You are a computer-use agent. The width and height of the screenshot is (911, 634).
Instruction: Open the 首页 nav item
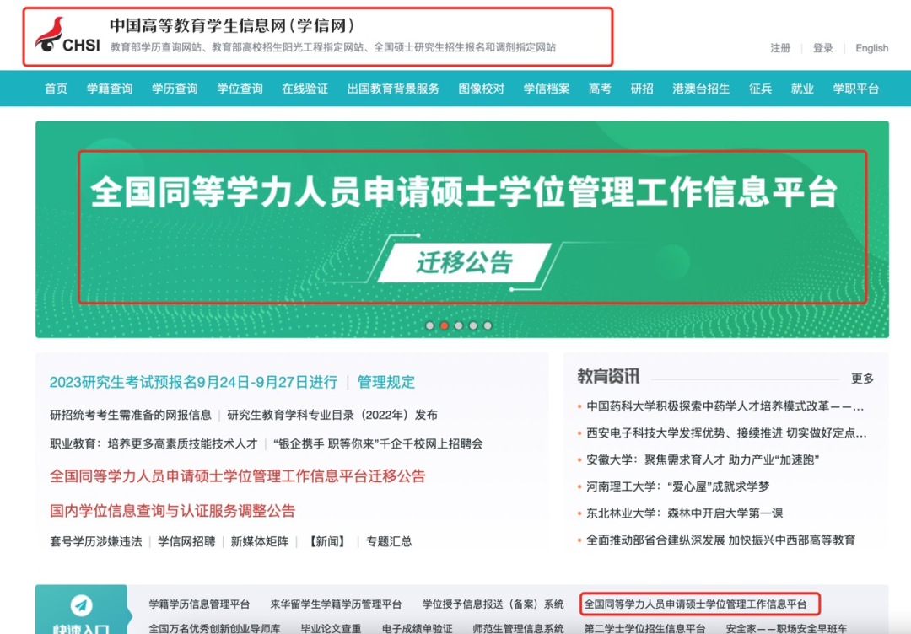pyautogui.click(x=57, y=89)
